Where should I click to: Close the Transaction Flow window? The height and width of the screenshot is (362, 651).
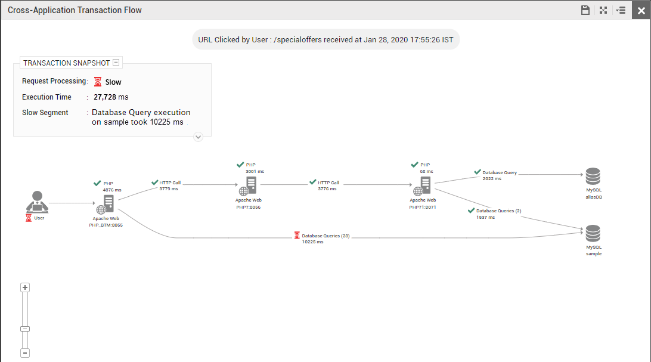tap(641, 10)
